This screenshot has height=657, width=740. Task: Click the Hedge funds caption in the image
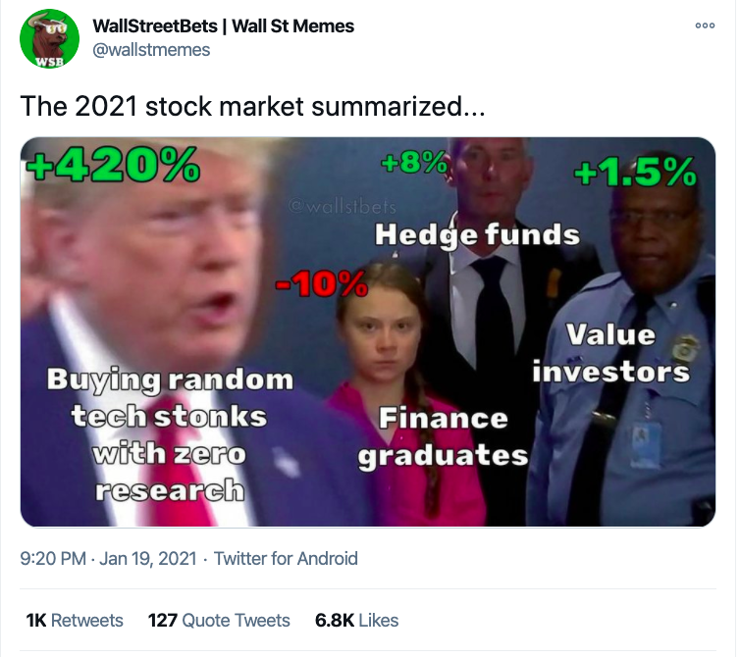point(478,234)
